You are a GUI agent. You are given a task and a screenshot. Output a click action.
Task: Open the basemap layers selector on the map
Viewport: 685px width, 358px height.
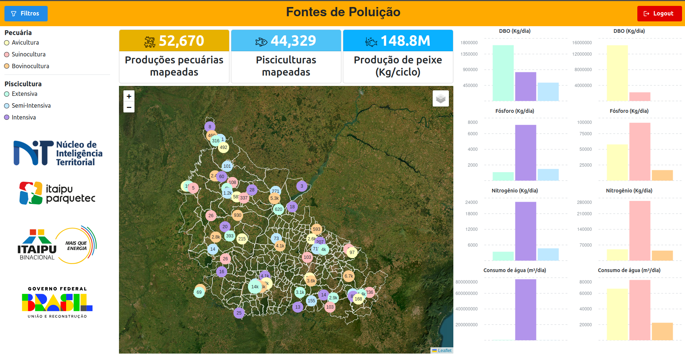[x=440, y=98]
